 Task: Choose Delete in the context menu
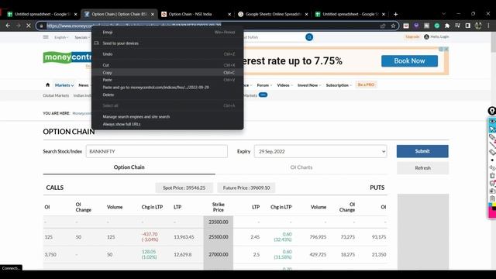167,95
